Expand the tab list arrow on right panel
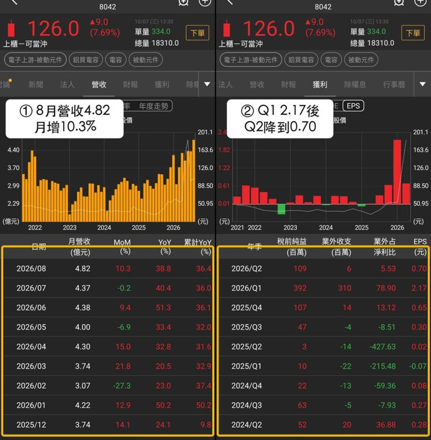431x440 pixels. click(x=422, y=84)
